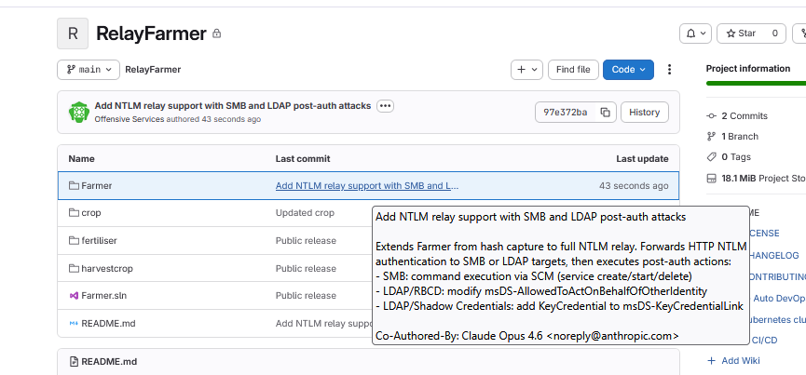Open the plus add-file dropdown
Viewport: 806px width, 375px height.
pos(526,69)
